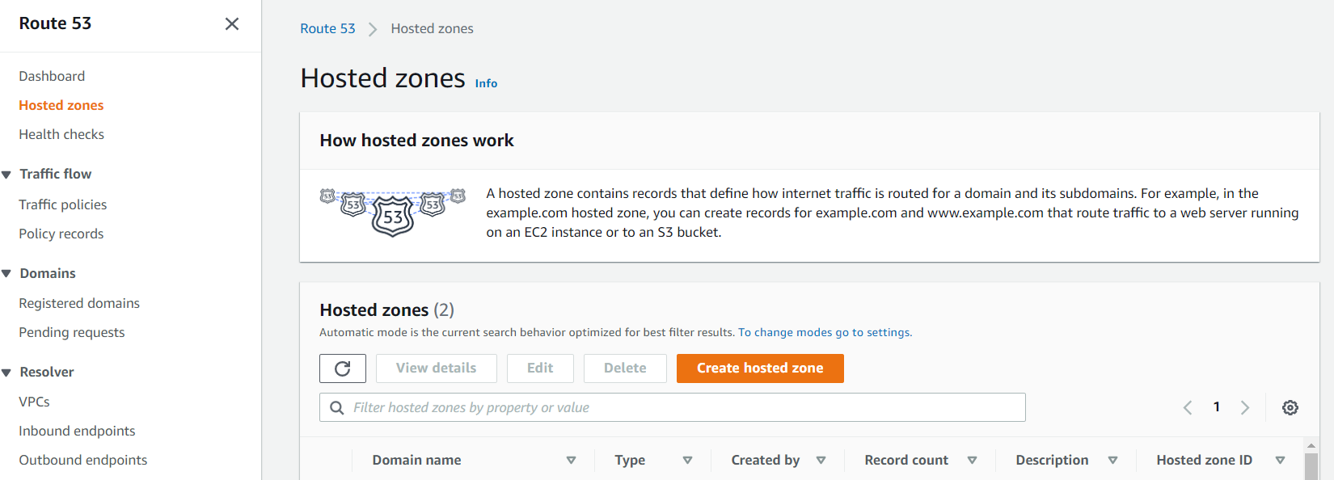Open the Info link beside title
The height and width of the screenshot is (480, 1334).
click(x=486, y=83)
